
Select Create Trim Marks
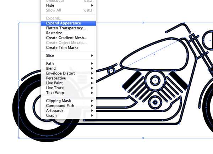click(68, 47)
